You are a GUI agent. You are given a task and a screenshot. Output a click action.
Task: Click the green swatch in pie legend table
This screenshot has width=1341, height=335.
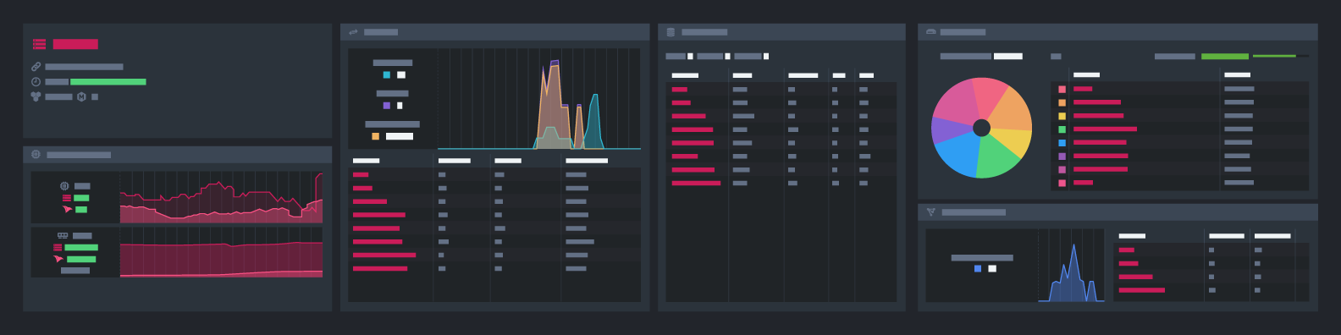point(1062,129)
